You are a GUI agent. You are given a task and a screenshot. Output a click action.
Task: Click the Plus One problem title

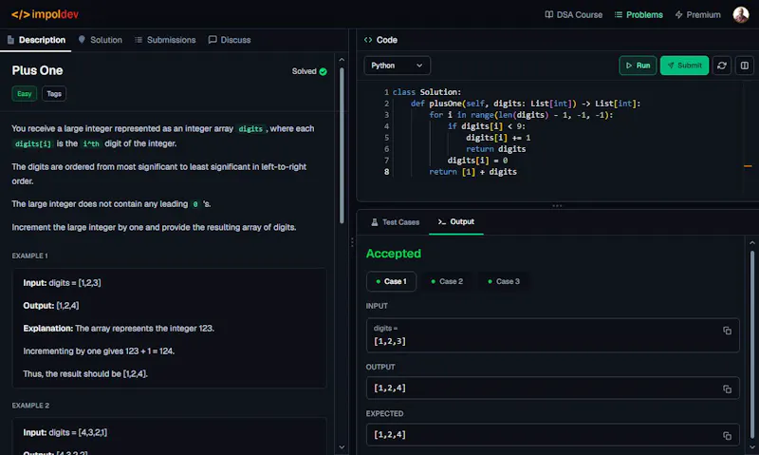(37, 70)
